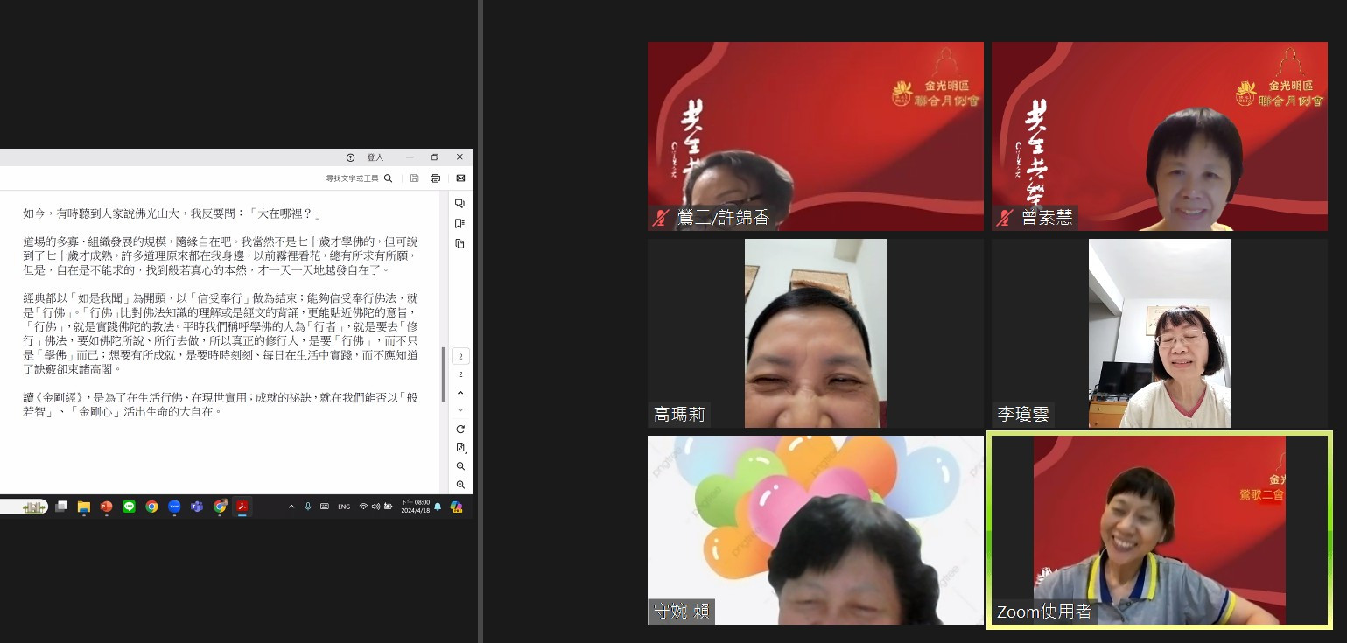Image resolution: width=1347 pixels, height=643 pixels.
Task: Click the 登入 sign-in button
Action: pos(375,157)
